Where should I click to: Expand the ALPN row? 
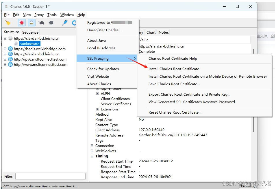(x=97, y=94)
